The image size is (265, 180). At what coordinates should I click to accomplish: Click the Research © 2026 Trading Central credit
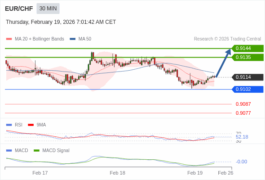227,39
